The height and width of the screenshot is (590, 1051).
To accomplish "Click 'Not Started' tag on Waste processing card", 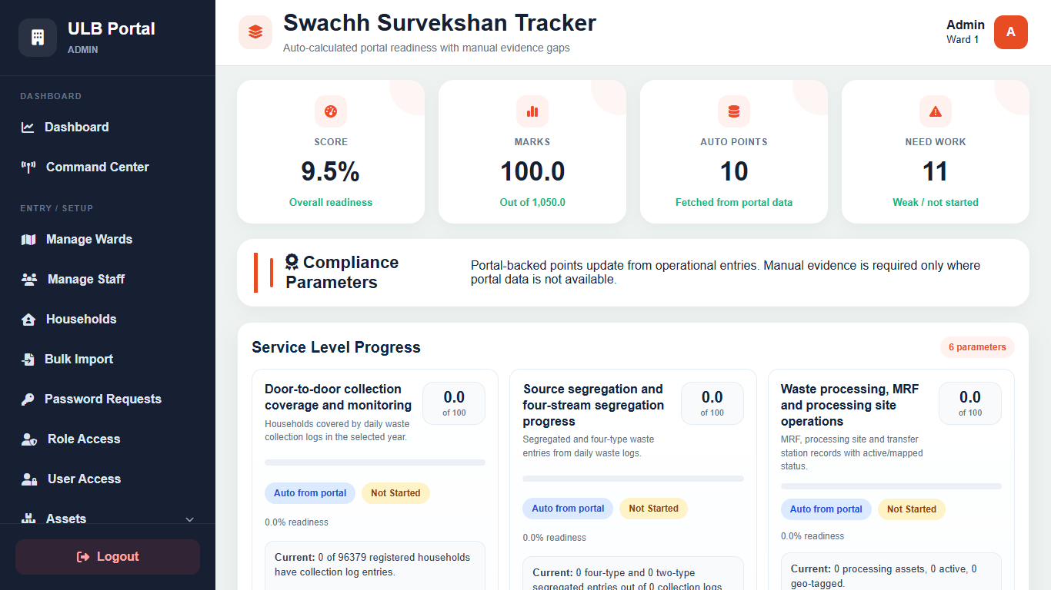I will coord(912,509).
